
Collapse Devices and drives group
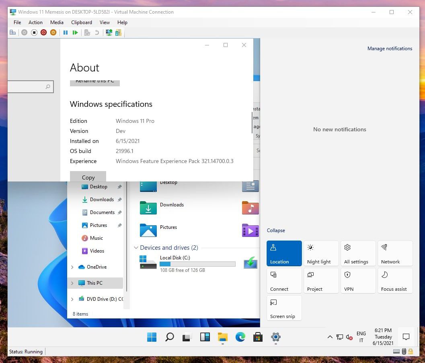tap(136, 248)
